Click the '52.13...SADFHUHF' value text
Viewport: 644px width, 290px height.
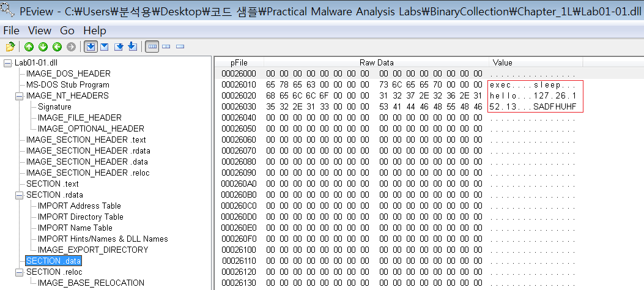coord(533,107)
